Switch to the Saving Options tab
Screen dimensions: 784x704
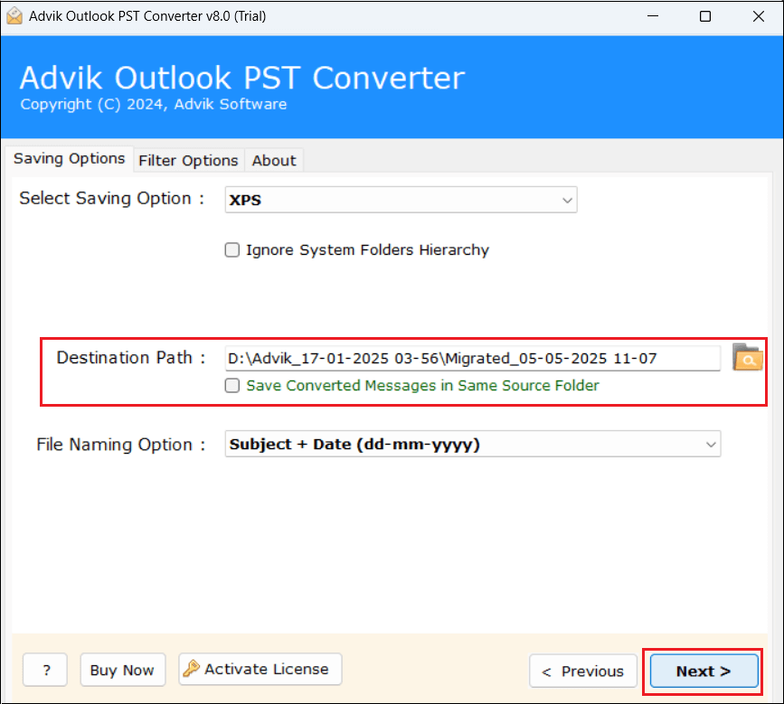coord(69,159)
